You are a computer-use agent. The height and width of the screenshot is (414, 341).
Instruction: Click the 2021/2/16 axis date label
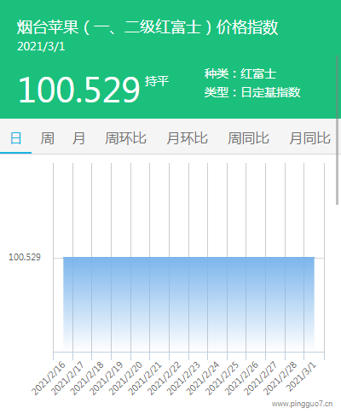(x=49, y=379)
